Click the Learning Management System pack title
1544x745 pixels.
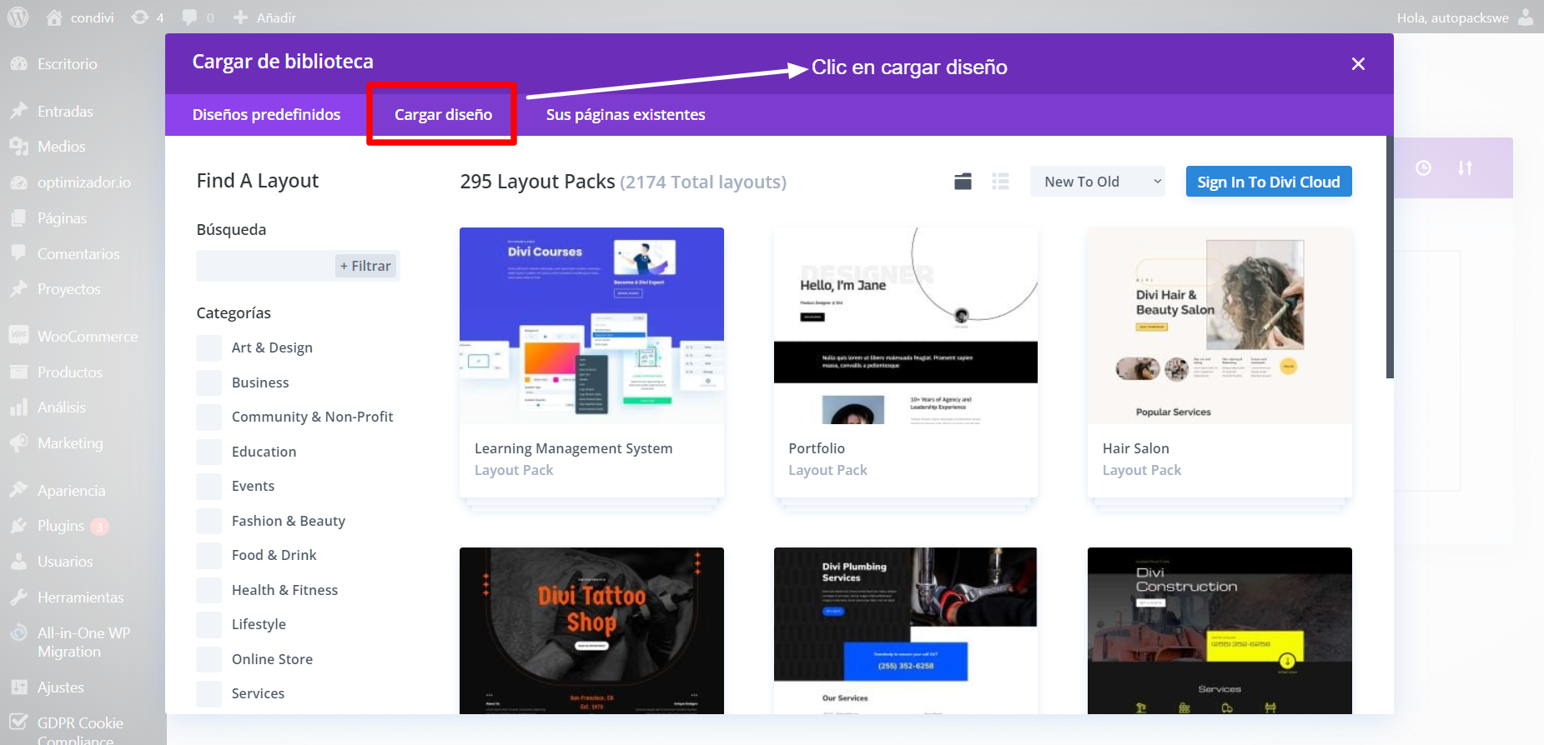click(x=573, y=448)
